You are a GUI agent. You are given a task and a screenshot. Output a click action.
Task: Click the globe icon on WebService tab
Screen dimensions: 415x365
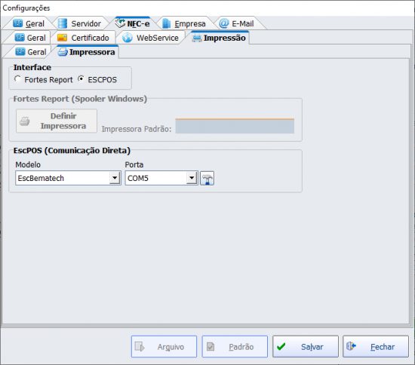tap(128, 38)
